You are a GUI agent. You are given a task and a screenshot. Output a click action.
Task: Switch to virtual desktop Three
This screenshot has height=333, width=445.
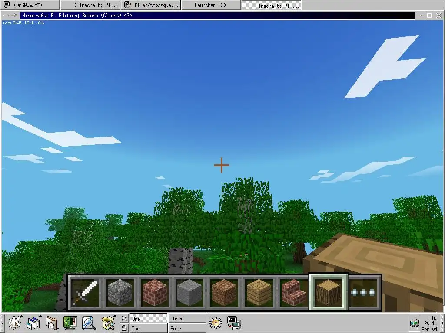tap(187, 319)
